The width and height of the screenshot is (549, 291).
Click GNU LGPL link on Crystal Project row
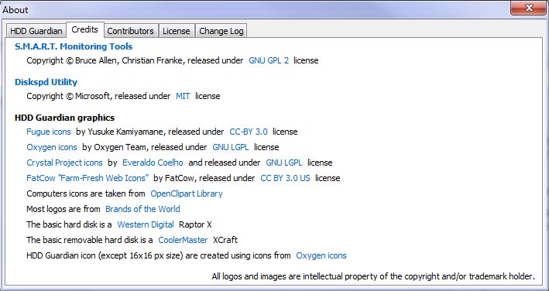(x=283, y=163)
